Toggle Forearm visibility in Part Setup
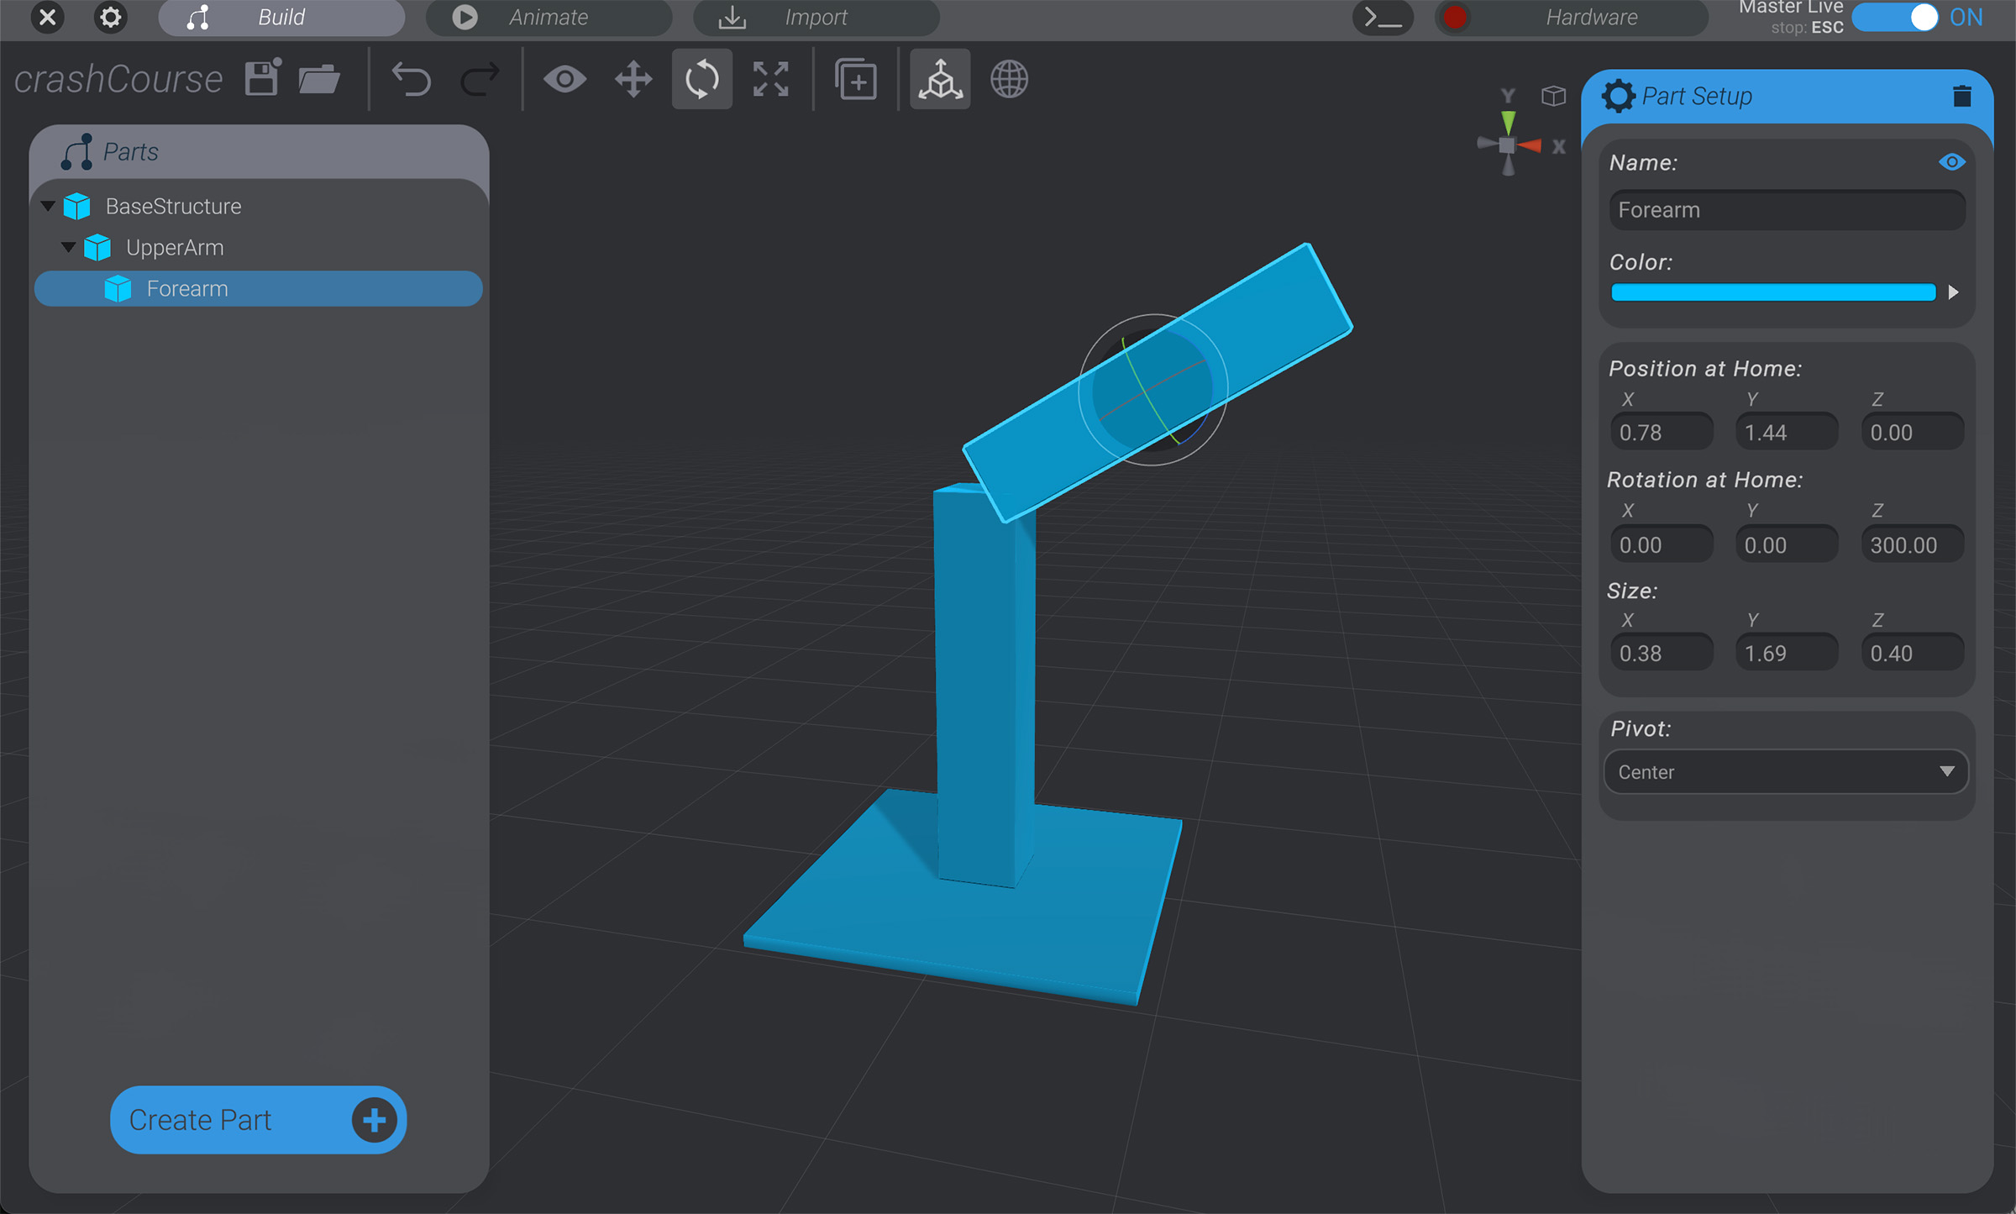The image size is (2016, 1214). click(1951, 161)
